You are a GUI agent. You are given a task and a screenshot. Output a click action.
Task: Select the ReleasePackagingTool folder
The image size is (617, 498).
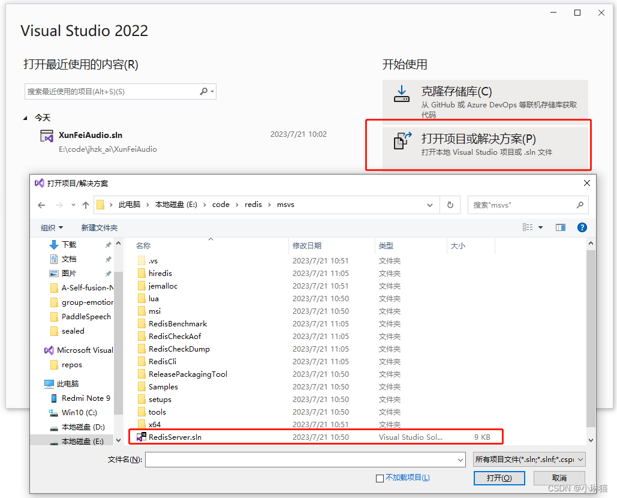coord(188,374)
